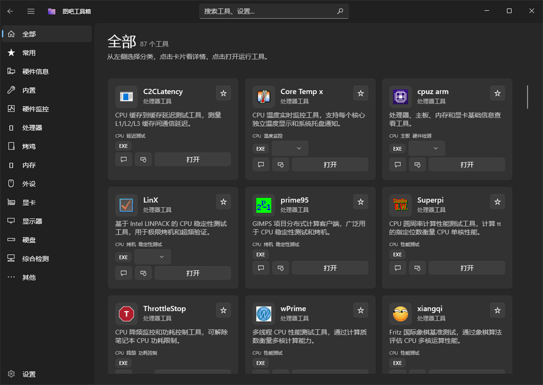Viewport: 543px width, 385px height.
Task: Click Superpi tag icon button
Action: click(x=417, y=267)
